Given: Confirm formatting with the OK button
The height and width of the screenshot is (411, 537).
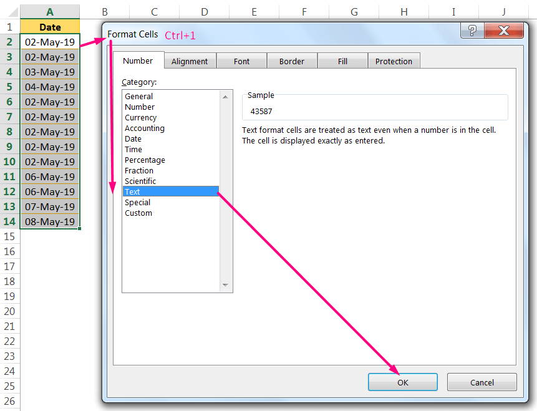Looking at the screenshot, I should coord(402,382).
